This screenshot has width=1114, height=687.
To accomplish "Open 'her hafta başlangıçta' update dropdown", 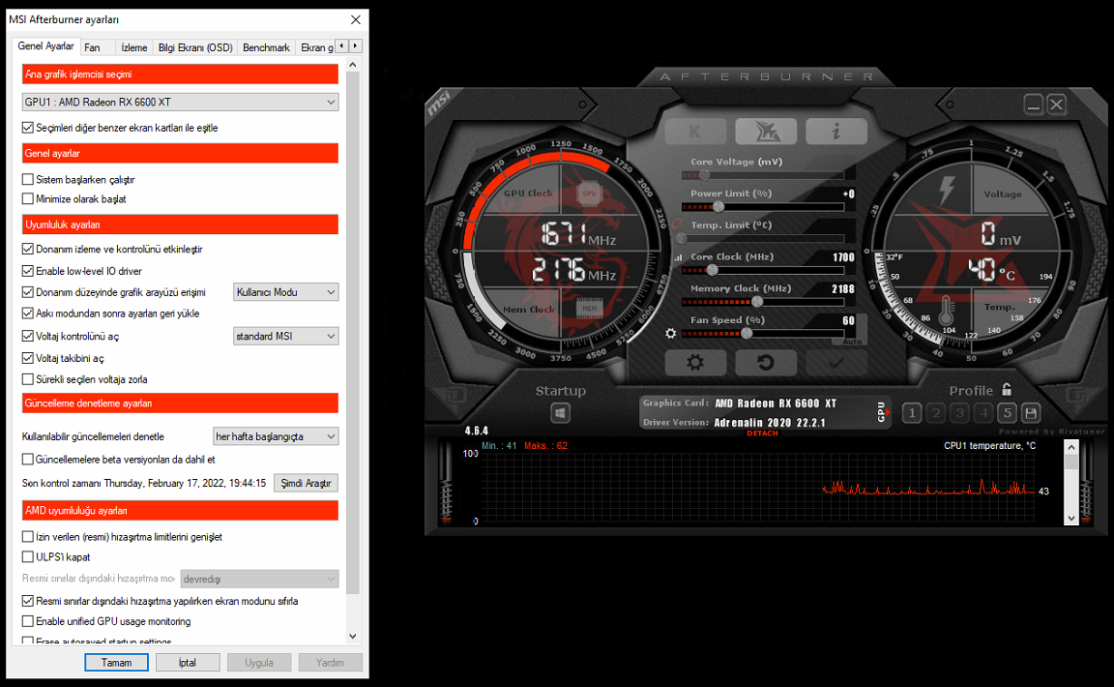I will (x=276, y=436).
